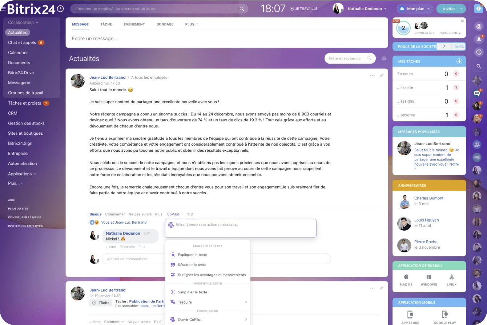Click Écrire un message field
The image size is (487, 325).
[x=227, y=38]
